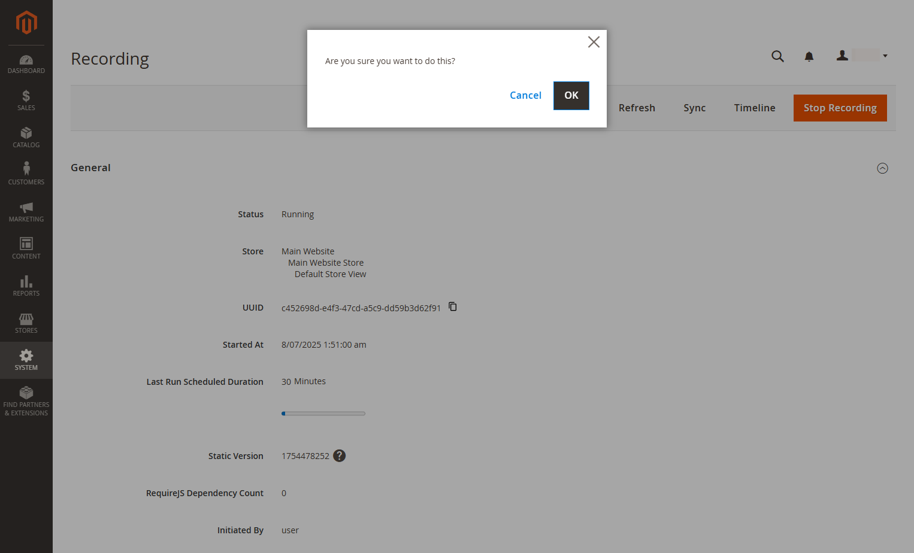Click the Recording page title
Viewport: 914px width, 553px height.
coord(110,59)
